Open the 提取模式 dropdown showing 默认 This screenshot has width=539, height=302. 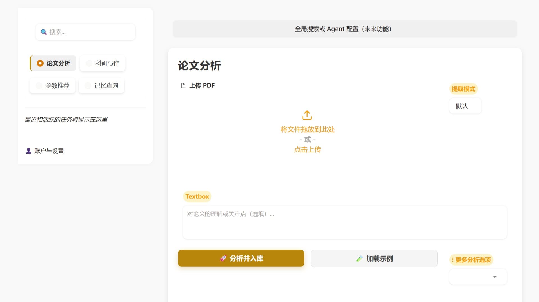coord(465,106)
